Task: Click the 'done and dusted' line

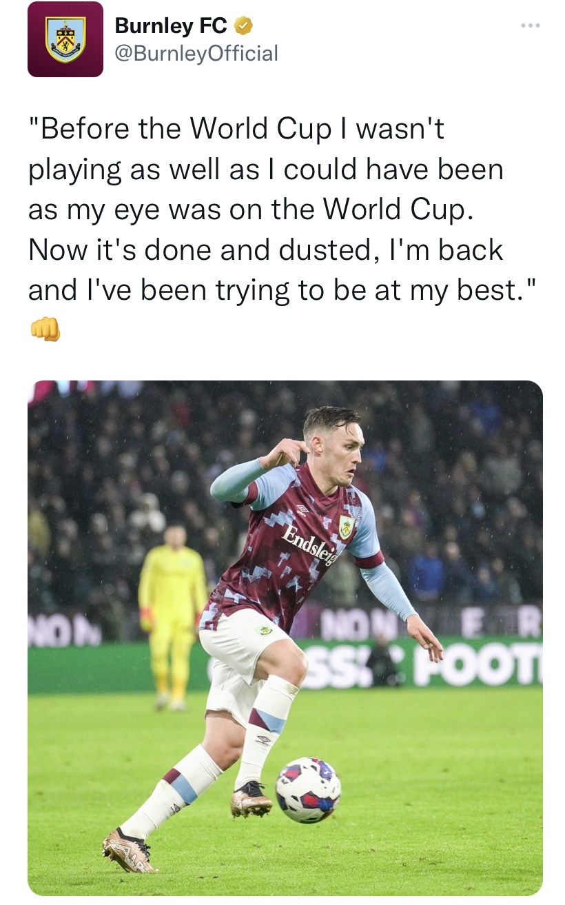Action: [x=265, y=250]
